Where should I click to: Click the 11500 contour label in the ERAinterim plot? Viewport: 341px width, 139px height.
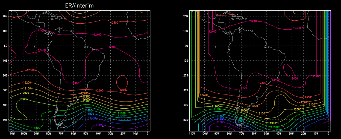pyautogui.click(x=90, y=114)
